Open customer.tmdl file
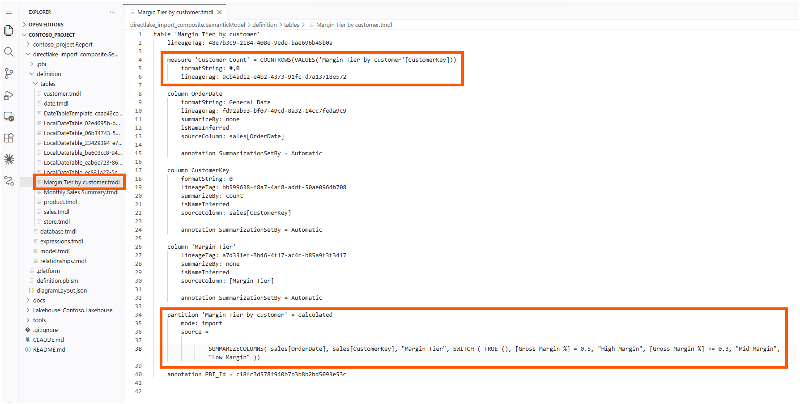The image size is (800, 404). pos(62,94)
